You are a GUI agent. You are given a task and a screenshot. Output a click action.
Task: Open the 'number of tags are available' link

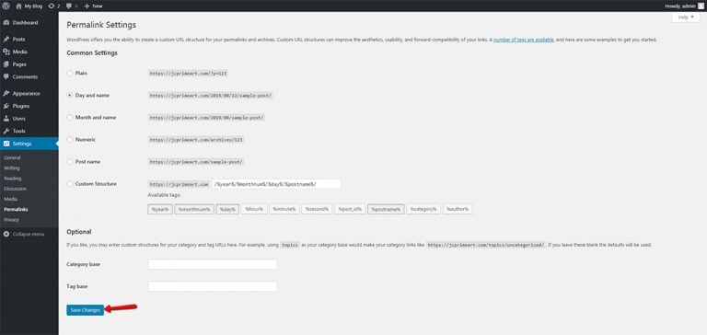(524, 40)
